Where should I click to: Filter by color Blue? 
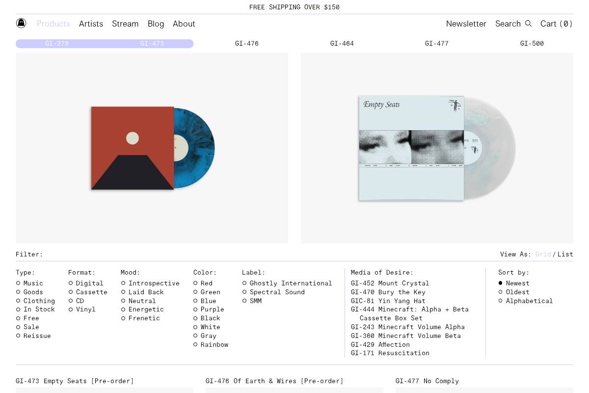point(205,301)
